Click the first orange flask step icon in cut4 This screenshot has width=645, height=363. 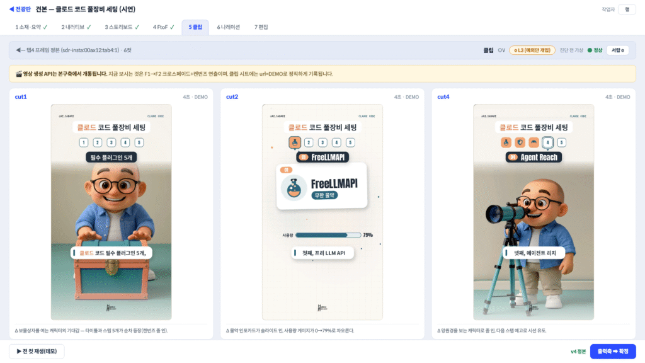point(506,142)
